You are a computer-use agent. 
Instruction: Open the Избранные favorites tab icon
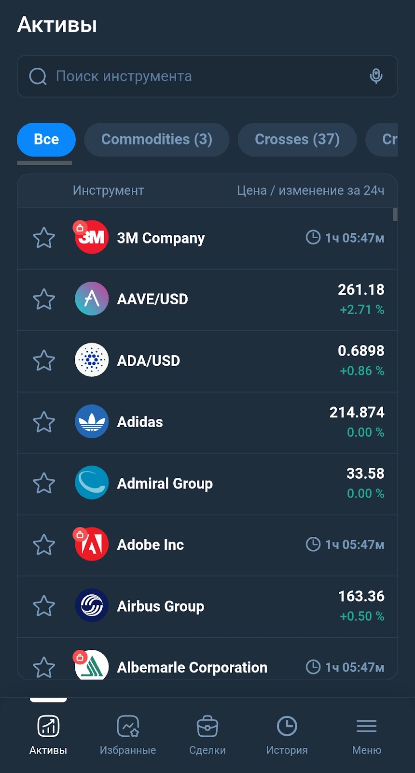tap(128, 726)
